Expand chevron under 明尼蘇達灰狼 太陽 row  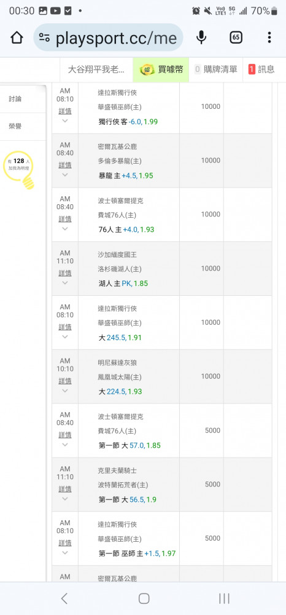pos(65,391)
